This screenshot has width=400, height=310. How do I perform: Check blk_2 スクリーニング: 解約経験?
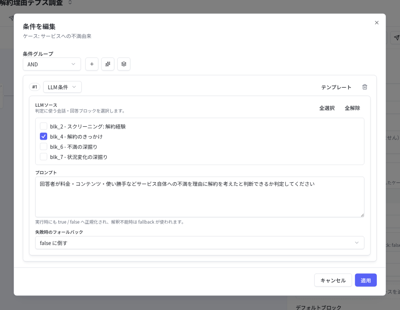coord(44,126)
